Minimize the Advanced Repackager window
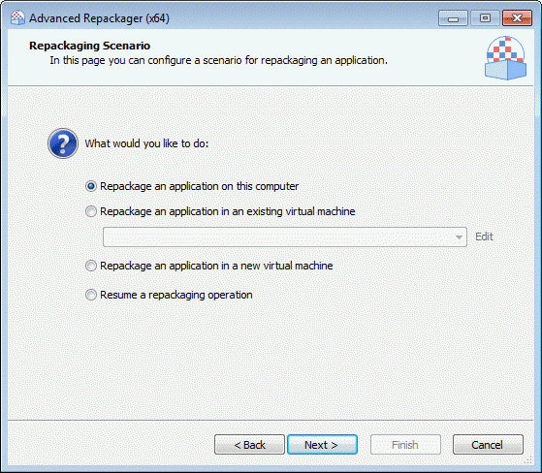542x473 pixels. [453, 18]
